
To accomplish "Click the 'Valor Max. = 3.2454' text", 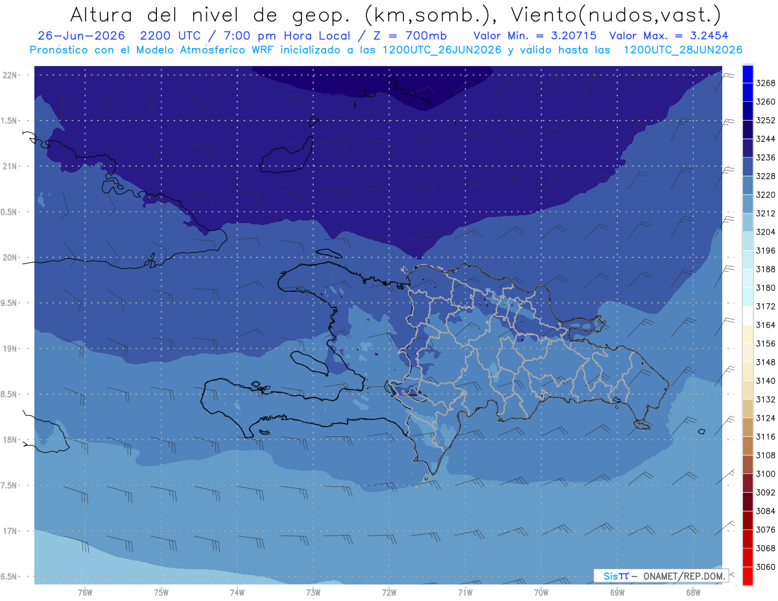I will 670,36.
